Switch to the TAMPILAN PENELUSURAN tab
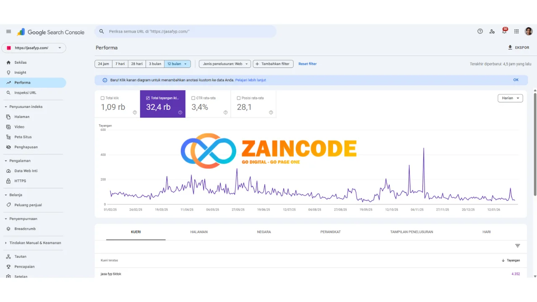Viewport: 537px width, 302px height. (412, 232)
